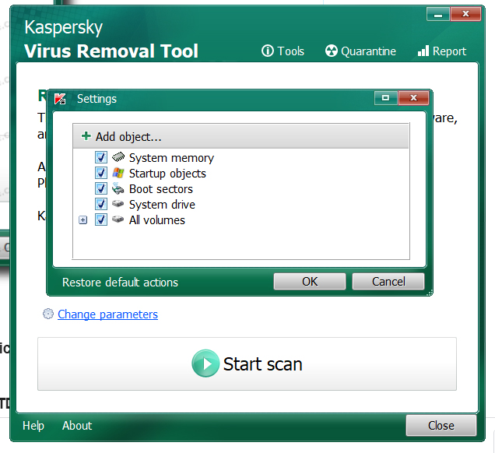Select the All volumes list entry text
This screenshot has width=495, height=453.
[x=157, y=220]
